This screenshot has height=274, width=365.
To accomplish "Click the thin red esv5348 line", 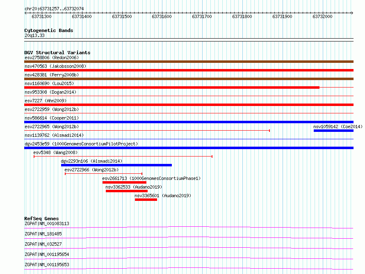I will (123, 157).
